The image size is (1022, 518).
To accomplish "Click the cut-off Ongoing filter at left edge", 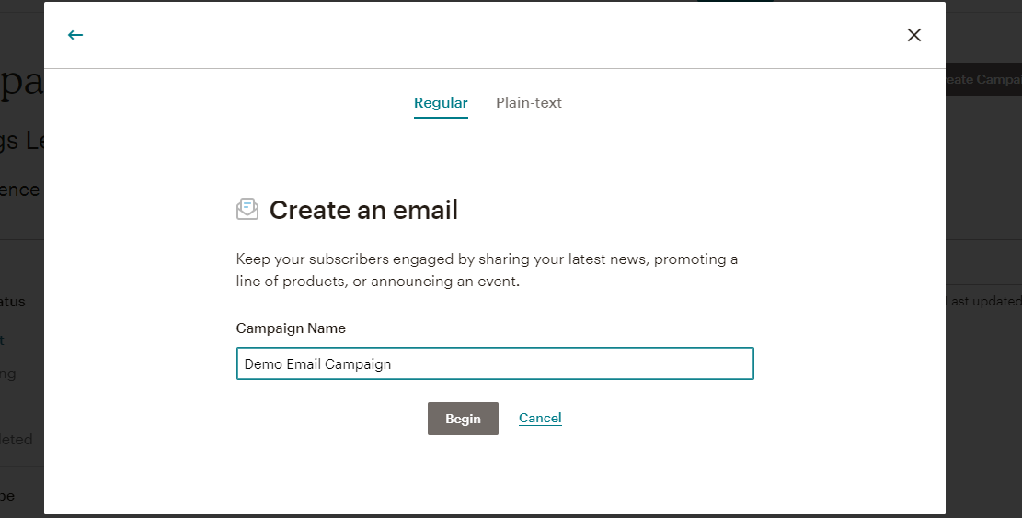I will [x=8, y=374].
